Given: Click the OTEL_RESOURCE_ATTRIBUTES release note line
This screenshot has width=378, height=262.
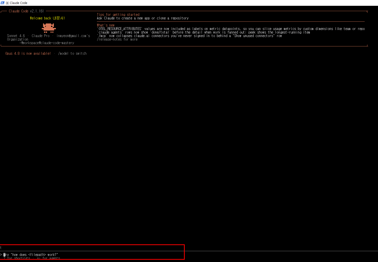Looking at the screenshot, I should [x=231, y=29].
